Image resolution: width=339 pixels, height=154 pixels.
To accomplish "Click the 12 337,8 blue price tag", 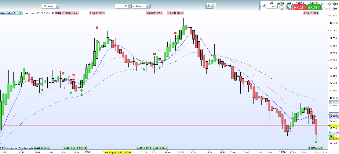I will (x=334, y=117).
